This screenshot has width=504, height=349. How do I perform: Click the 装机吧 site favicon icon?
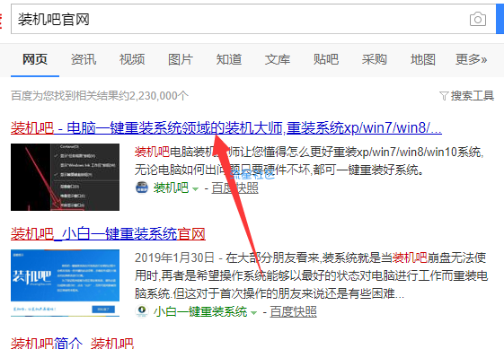tap(142, 188)
